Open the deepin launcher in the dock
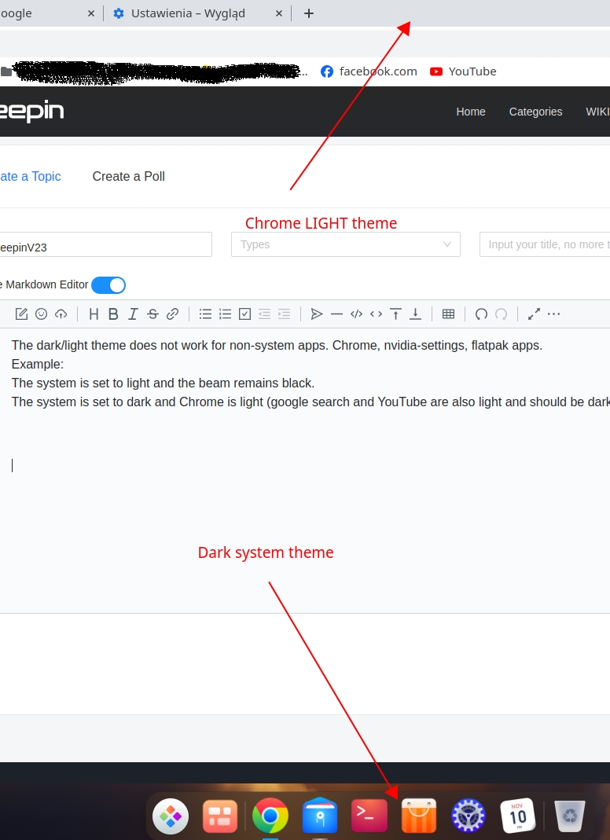This screenshot has width=610, height=840. coord(171,816)
